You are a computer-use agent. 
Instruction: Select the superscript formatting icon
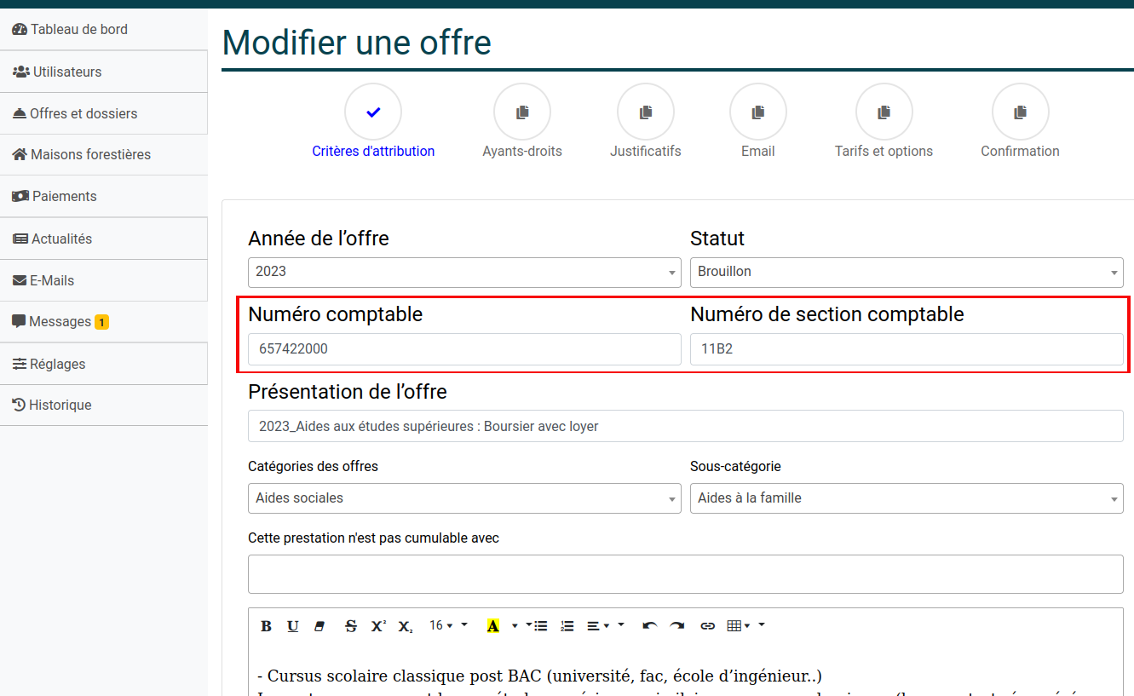377,625
